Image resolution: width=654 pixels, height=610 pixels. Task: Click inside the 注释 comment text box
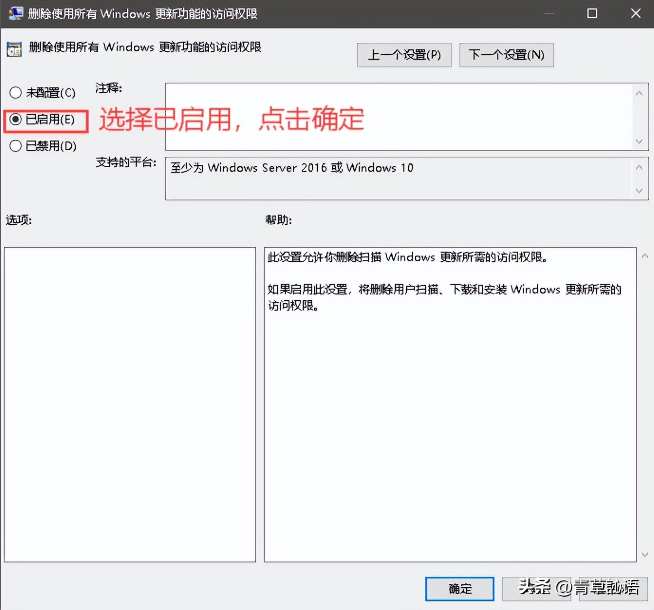click(x=399, y=117)
